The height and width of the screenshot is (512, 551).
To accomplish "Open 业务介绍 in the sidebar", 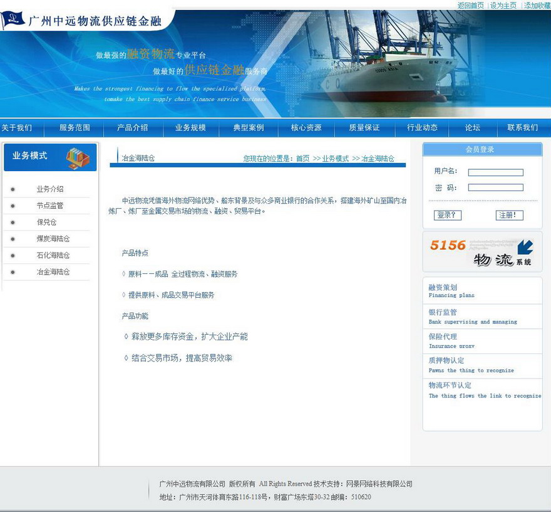I will click(x=50, y=189).
